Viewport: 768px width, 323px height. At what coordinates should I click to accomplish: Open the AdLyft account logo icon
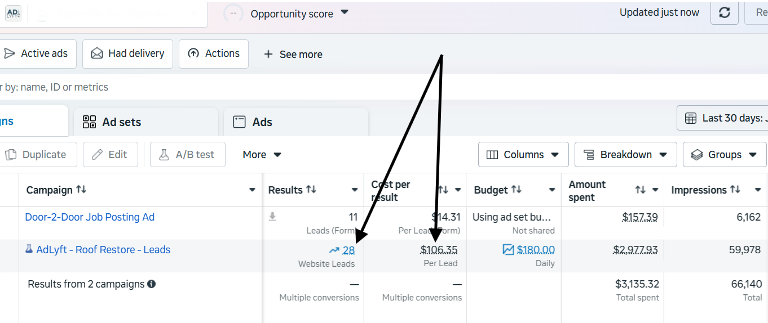13,14
